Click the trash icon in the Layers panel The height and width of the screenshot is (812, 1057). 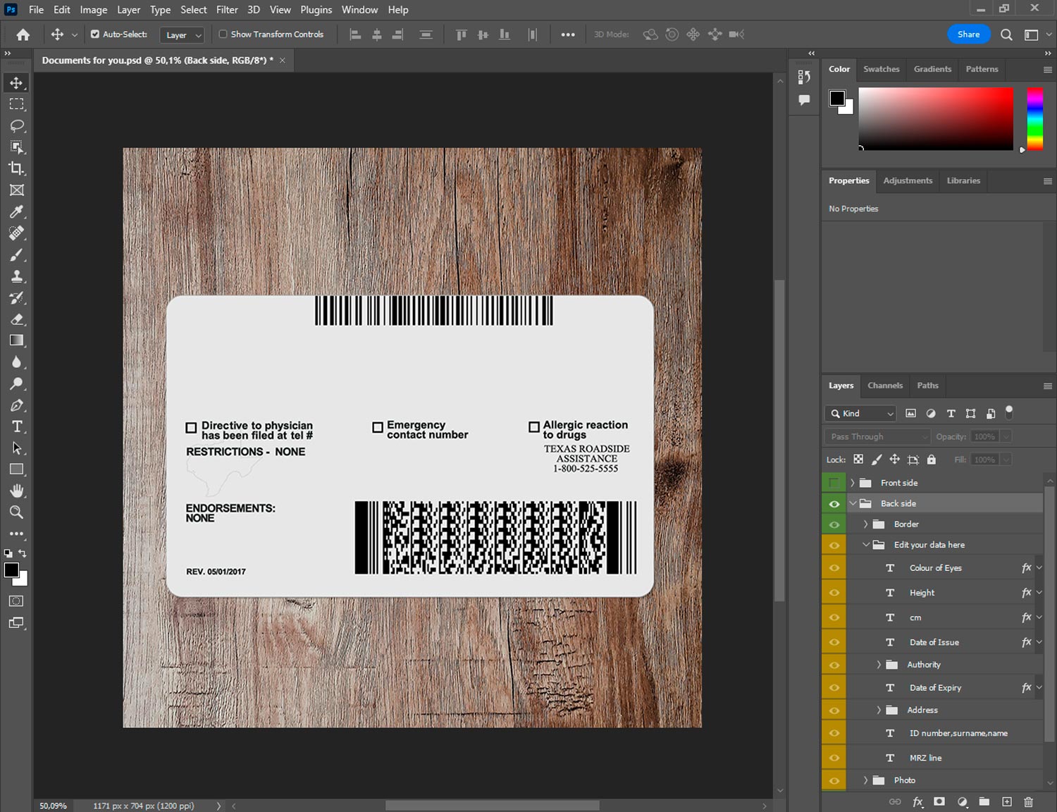point(1028,801)
